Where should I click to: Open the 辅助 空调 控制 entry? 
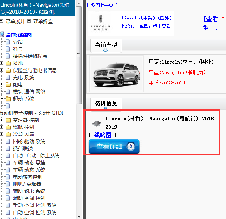pyautogui.click(x=29, y=198)
